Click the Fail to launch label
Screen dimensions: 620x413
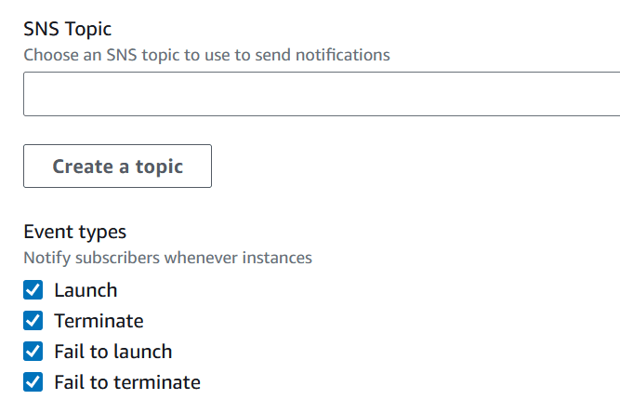coord(112,352)
